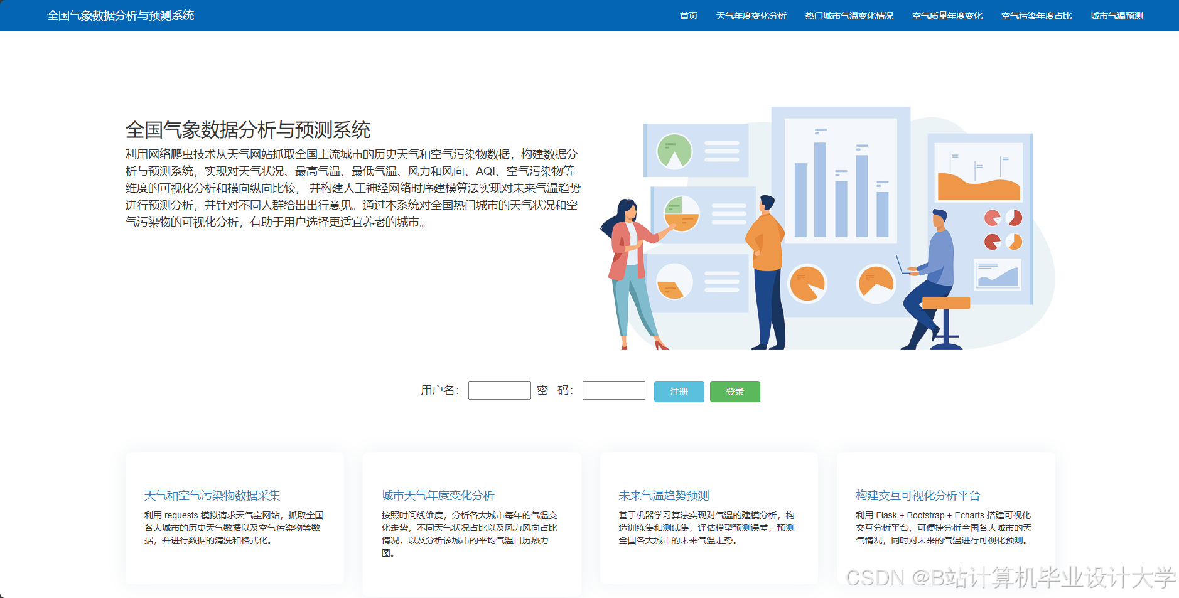This screenshot has width=1179, height=598.
Task: Open the 空气污染年度占比 section
Action: coord(1036,16)
